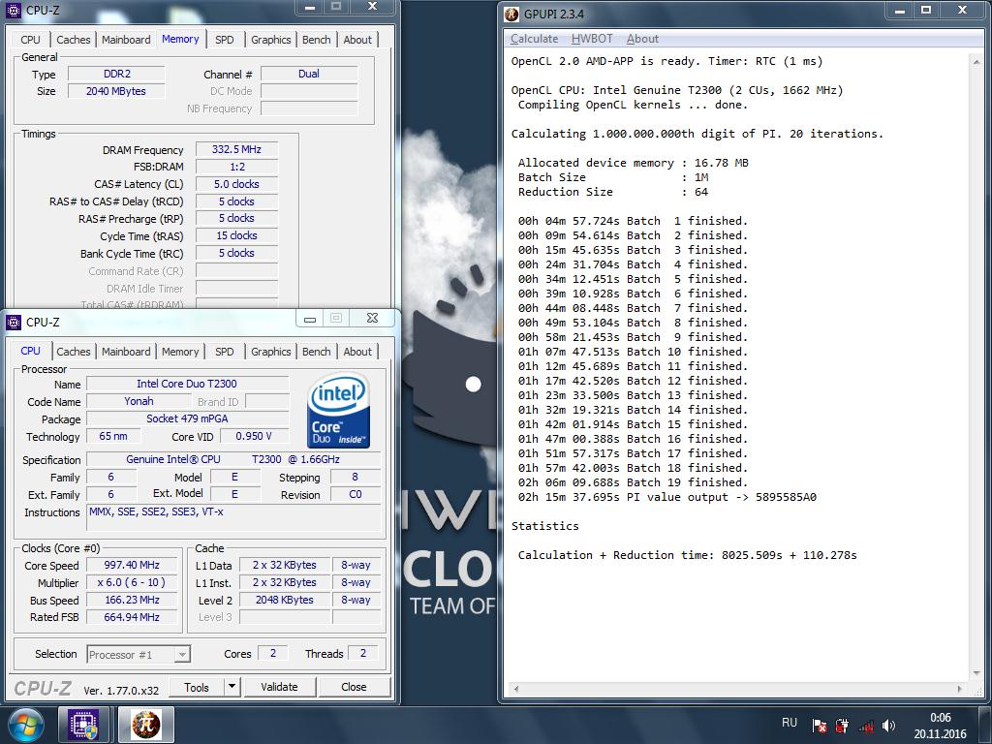Open Graphics tab in top CPU-Z window
The height and width of the screenshot is (744, 992).
coord(271,39)
